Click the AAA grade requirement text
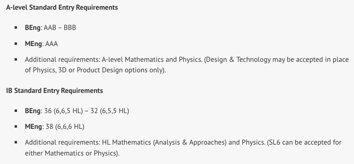The width and height of the screenshot is (354, 164). [52, 44]
